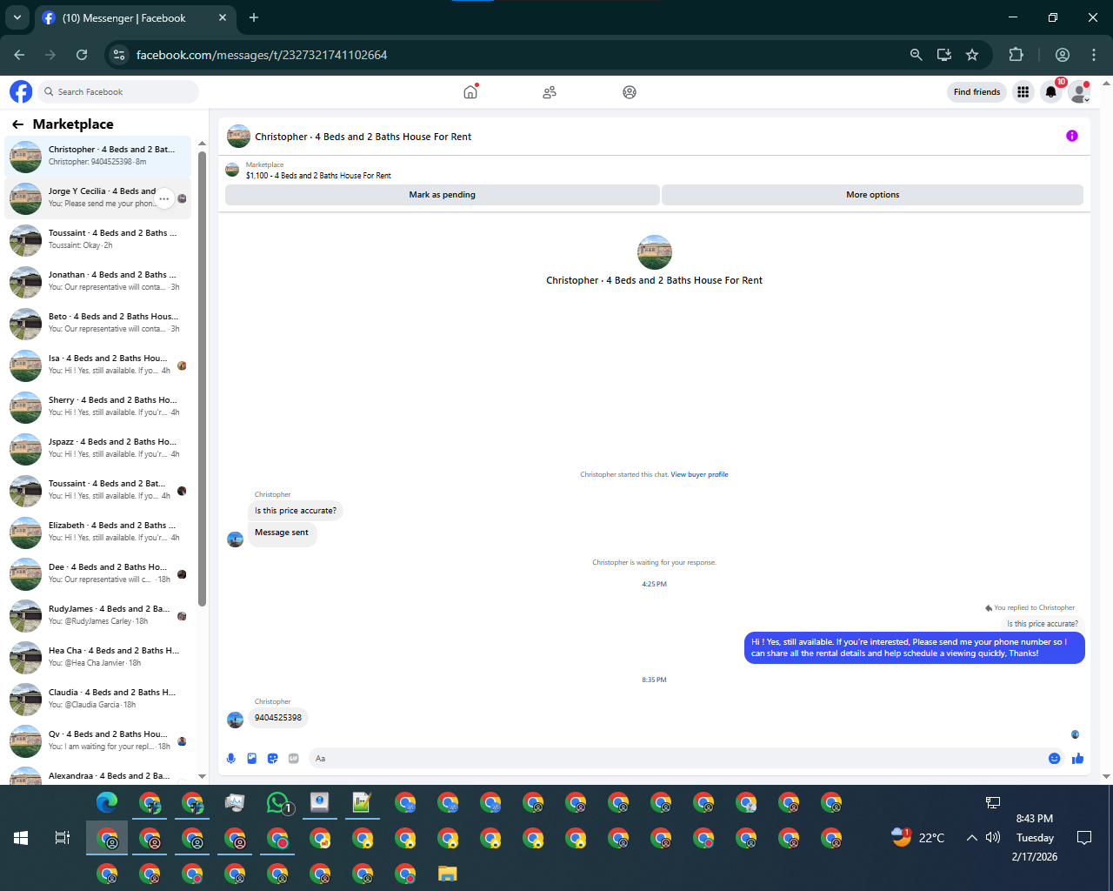Open the Chrome profile icon
1113x891 pixels.
1062,55
